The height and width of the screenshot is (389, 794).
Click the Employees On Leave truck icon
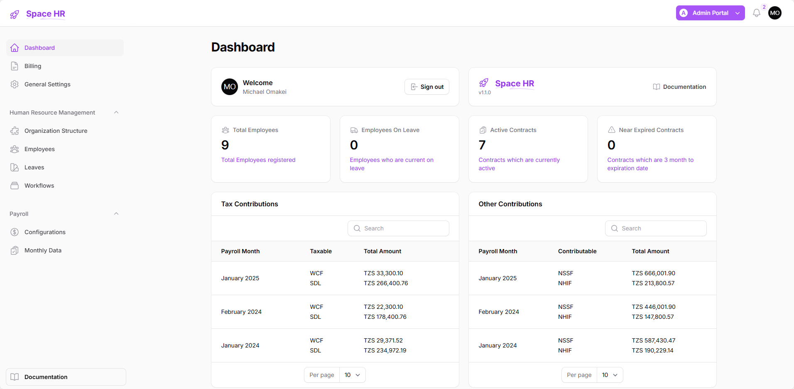[354, 130]
